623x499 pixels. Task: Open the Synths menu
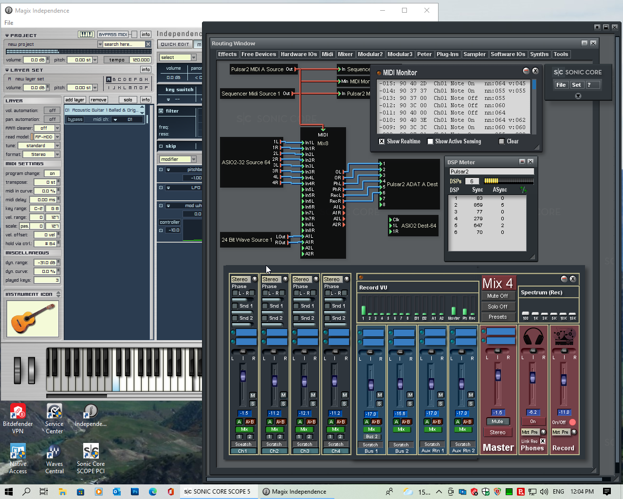[539, 55]
